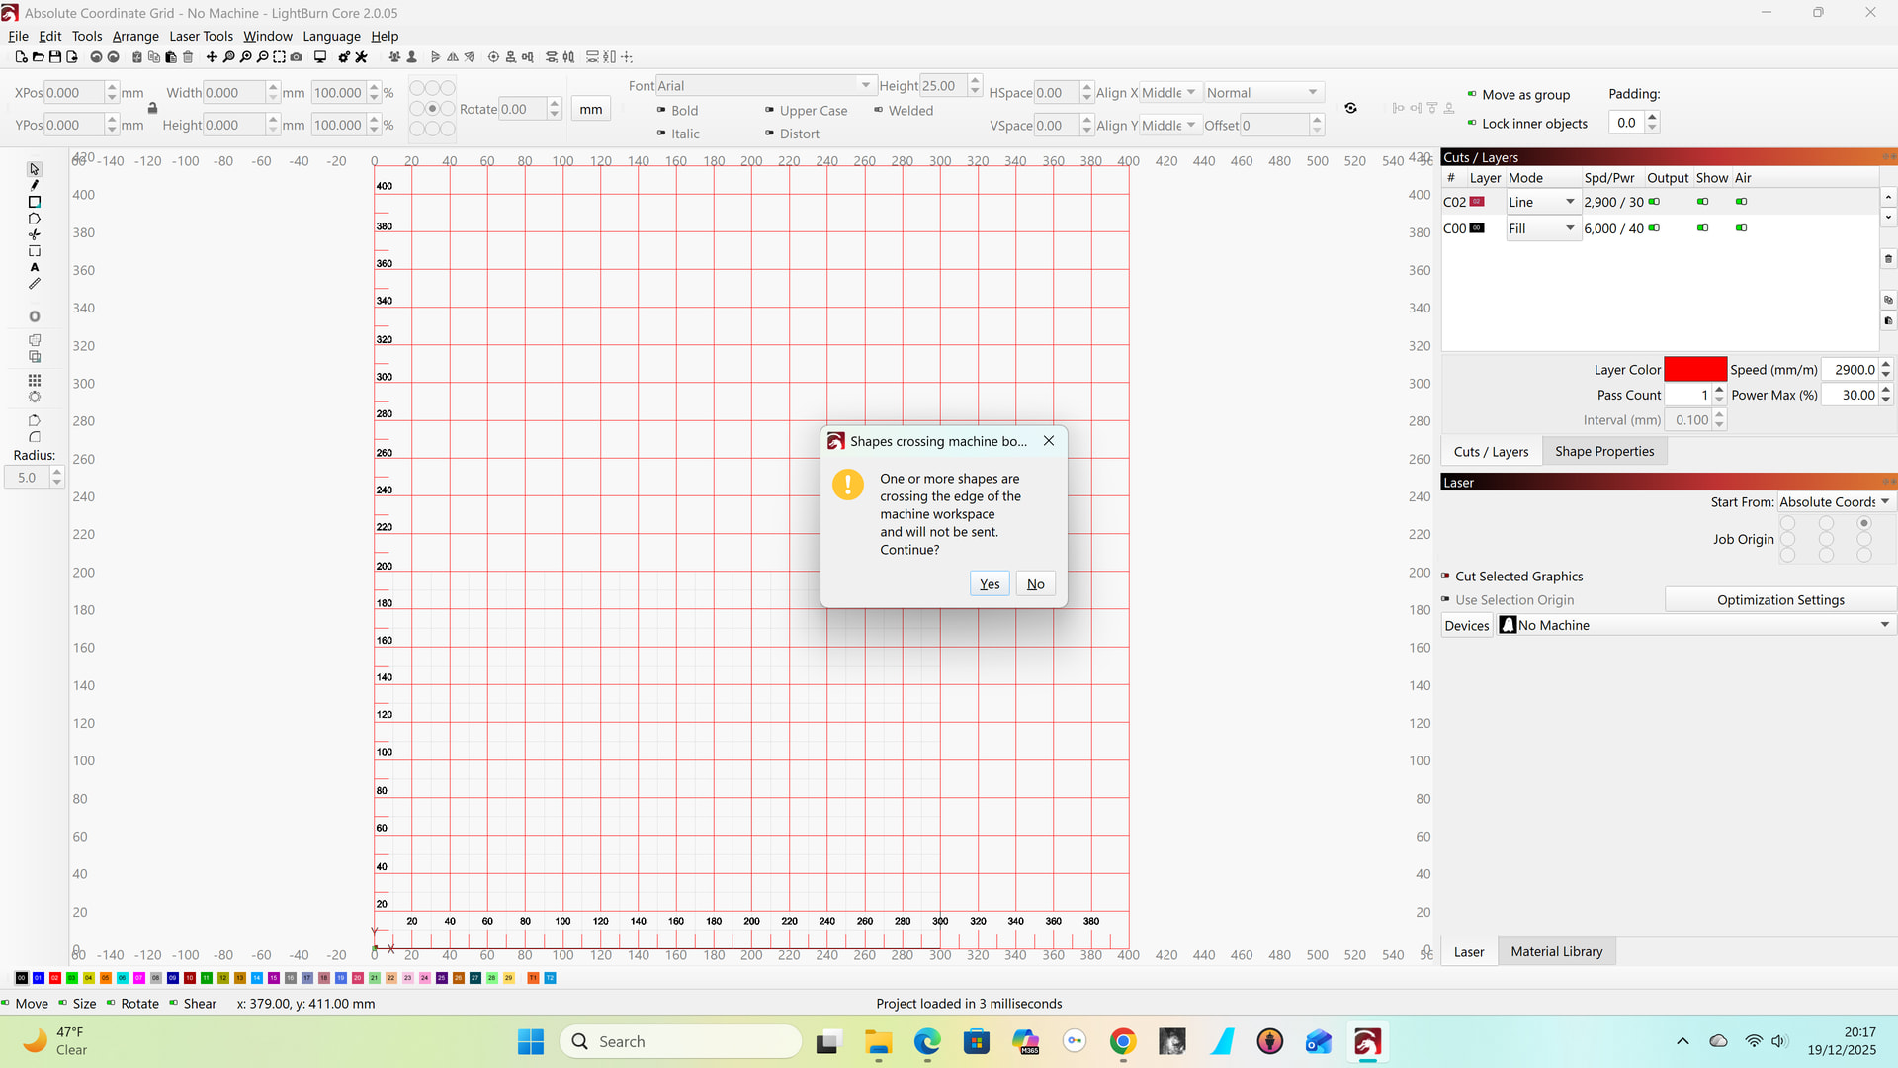
Task: Click Yes in the warning dialog
Action: pos(989,584)
